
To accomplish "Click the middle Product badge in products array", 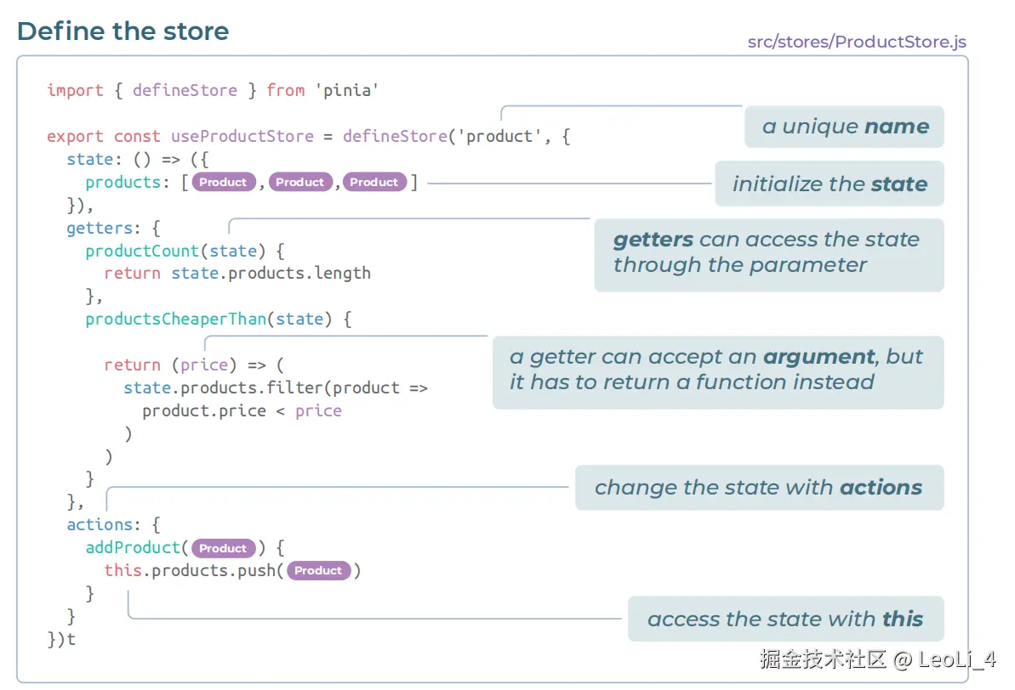I will (299, 182).
